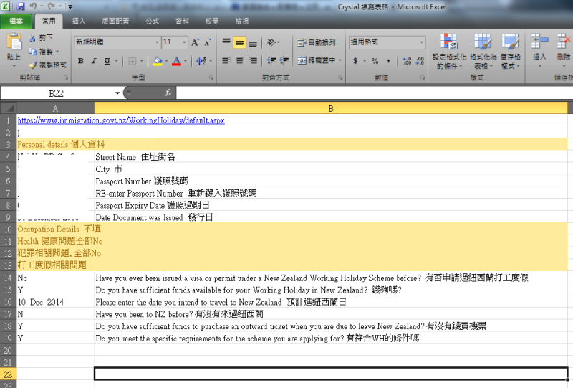The image size is (573, 388).
Task: Switch to the 校閱 Review tab
Action: click(212, 22)
